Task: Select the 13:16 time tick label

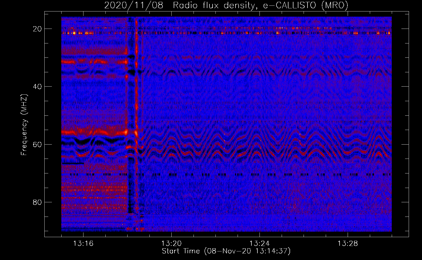Action: 83,244
